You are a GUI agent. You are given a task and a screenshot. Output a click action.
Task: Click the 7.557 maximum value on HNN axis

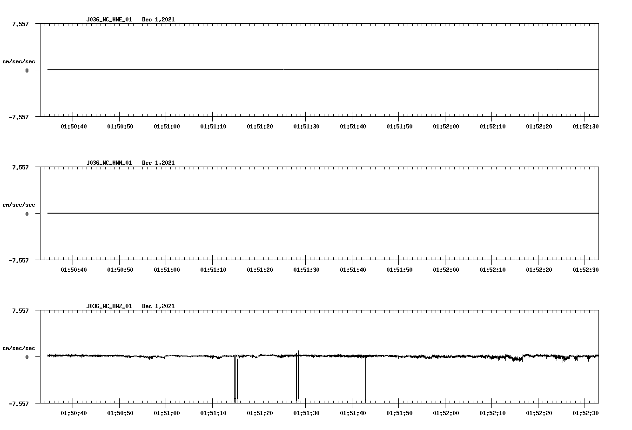pyautogui.click(x=20, y=167)
